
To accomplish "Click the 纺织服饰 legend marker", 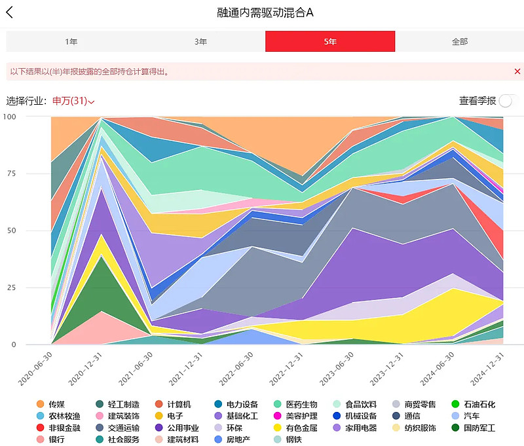I will 396,428.
